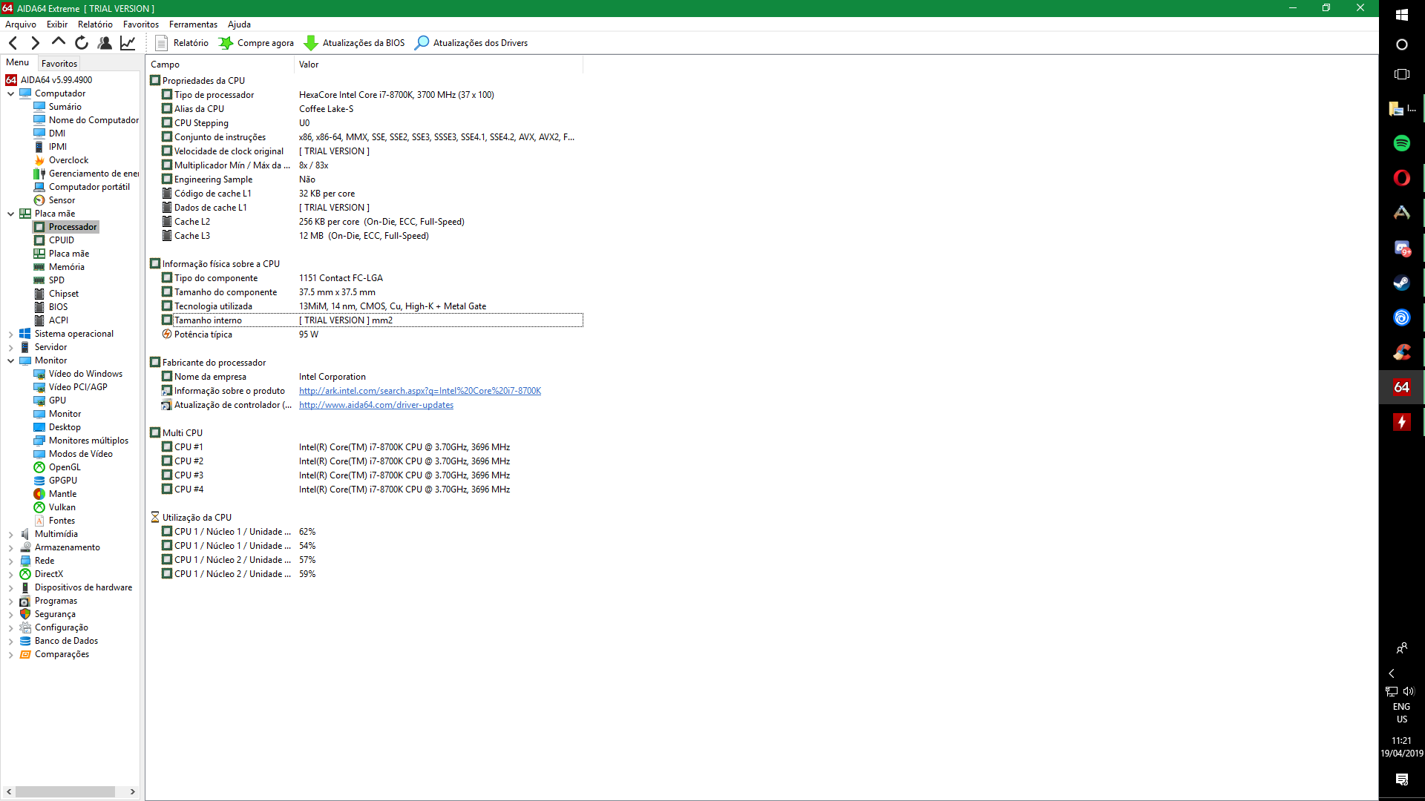Click the up-level arrow toolbar icon
This screenshot has width=1425, height=801.
(x=58, y=42)
